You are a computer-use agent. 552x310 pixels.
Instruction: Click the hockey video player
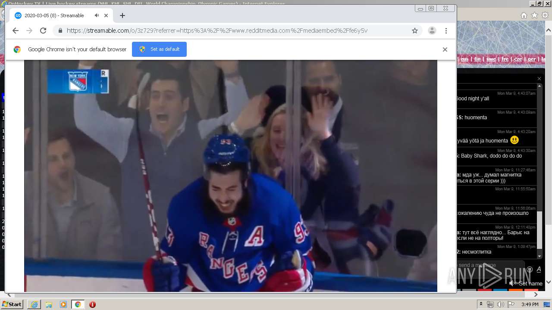pyautogui.click(x=231, y=176)
